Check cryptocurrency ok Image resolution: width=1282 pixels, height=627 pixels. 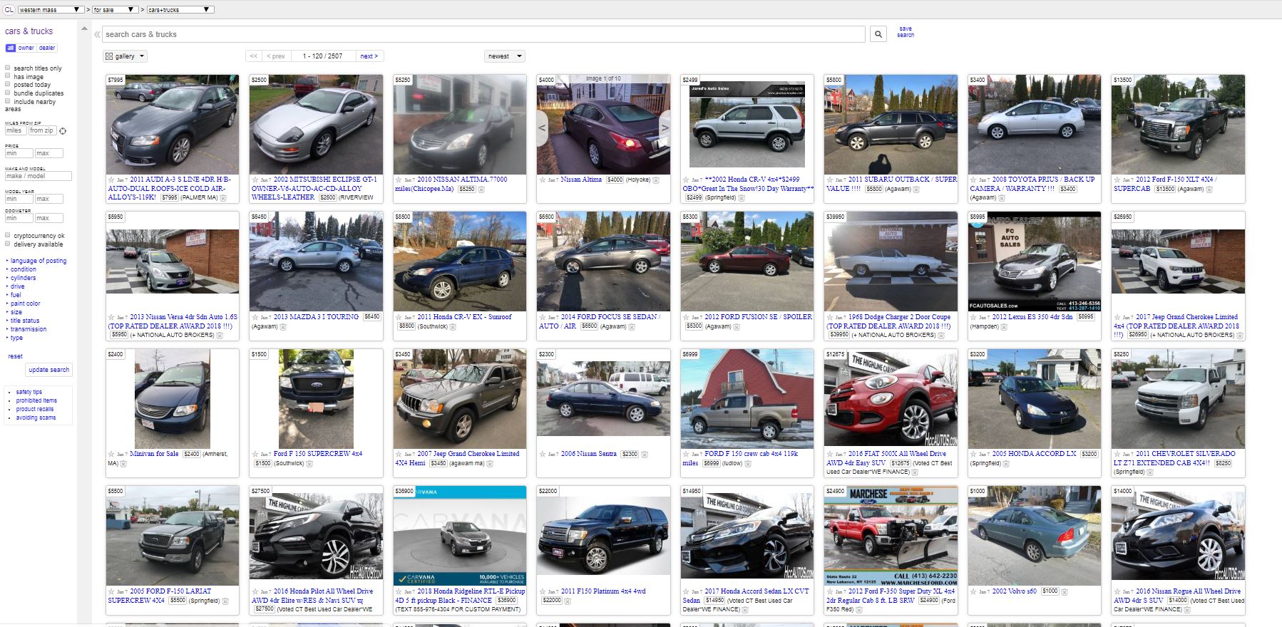[x=8, y=235]
